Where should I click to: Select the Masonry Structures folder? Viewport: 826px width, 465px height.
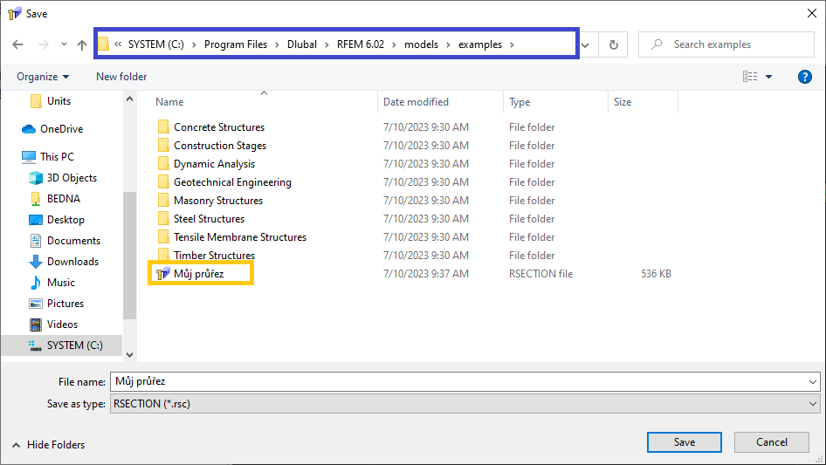point(218,201)
